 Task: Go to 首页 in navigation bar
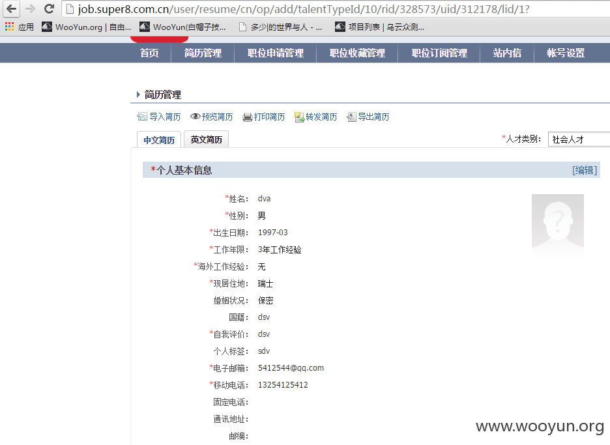point(149,53)
